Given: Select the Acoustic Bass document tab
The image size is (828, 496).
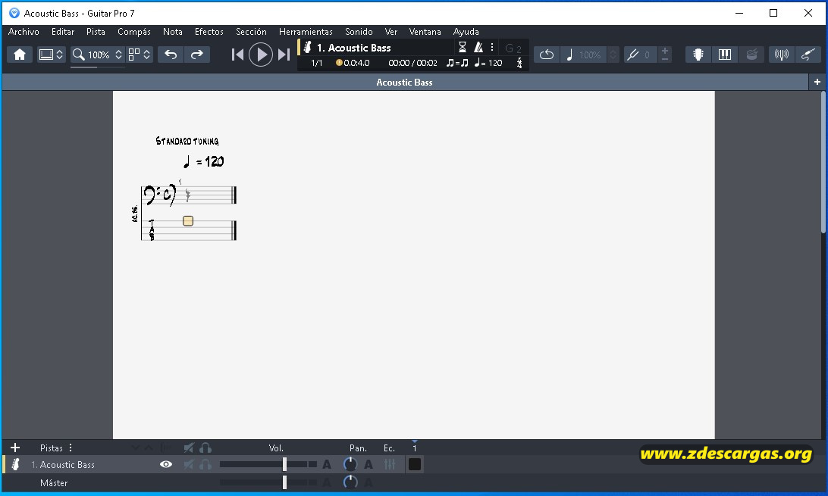Looking at the screenshot, I should point(404,83).
